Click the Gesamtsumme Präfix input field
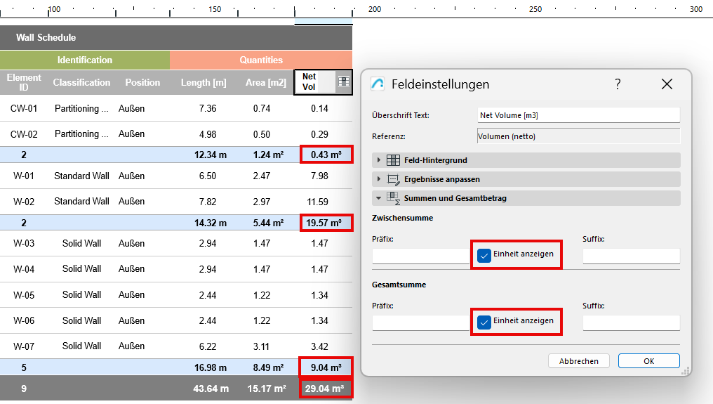The image size is (713, 404). [421, 323]
